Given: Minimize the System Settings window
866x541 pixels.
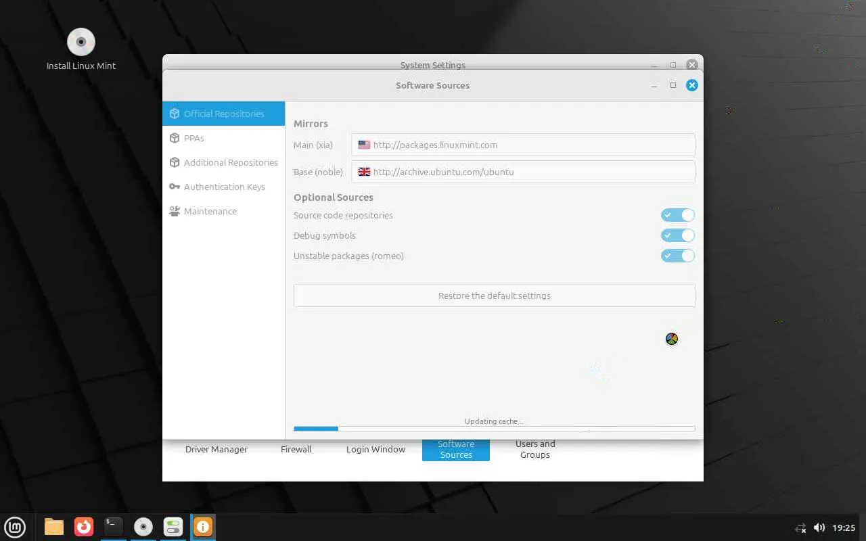Looking at the screenshot, I should click(654, 66).
